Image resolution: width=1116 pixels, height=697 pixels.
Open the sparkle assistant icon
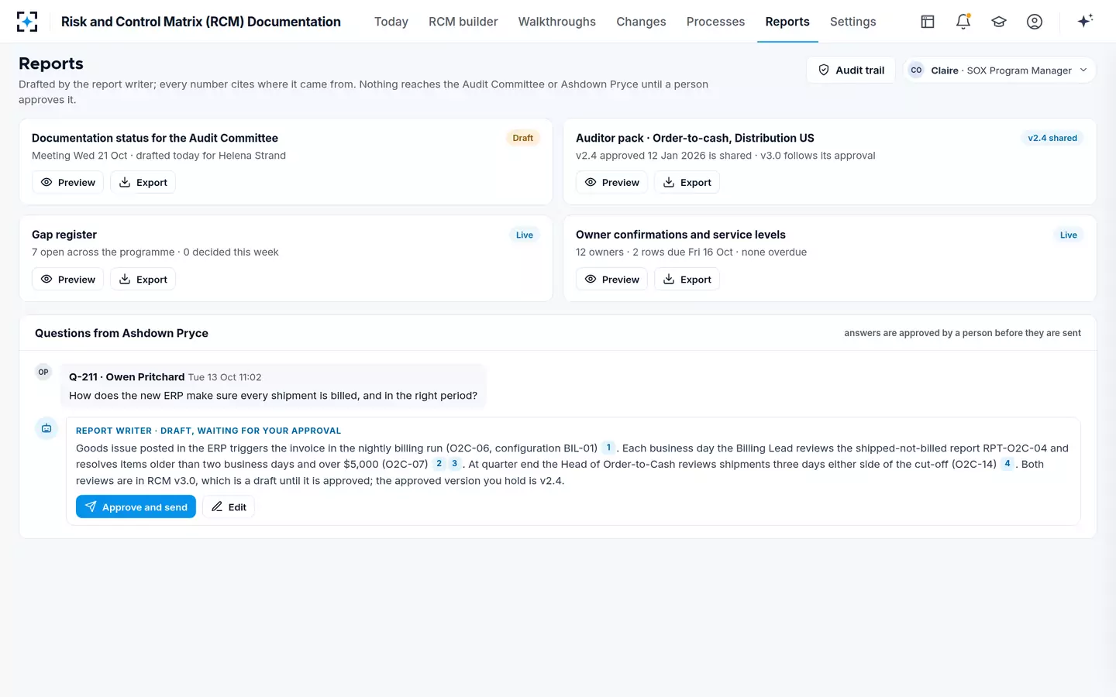click(1085, 21)
